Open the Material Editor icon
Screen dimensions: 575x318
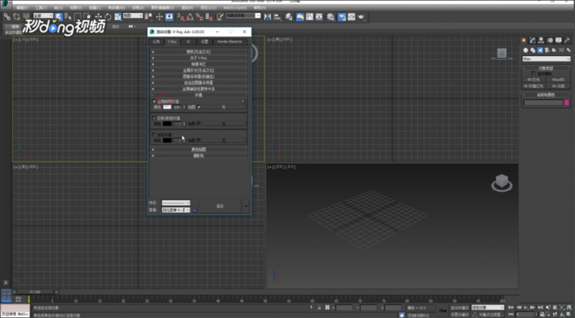pos(330,17)
